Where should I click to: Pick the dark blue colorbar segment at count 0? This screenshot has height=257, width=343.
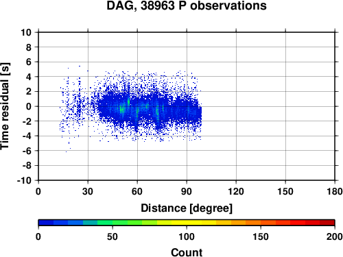(x=46, y=223)
